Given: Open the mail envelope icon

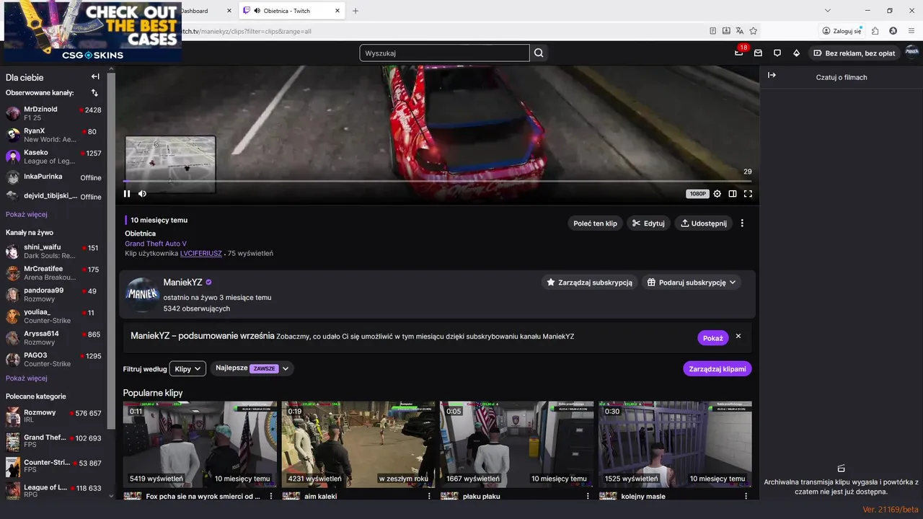Looking at the screenshot, I should (x=758, y=53).
